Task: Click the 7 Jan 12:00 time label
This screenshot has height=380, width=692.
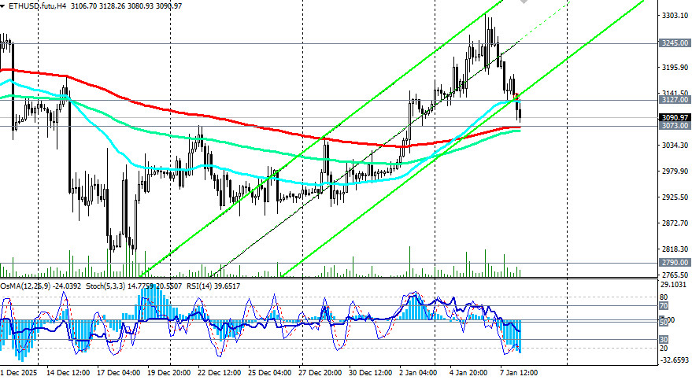Action: 519,372
